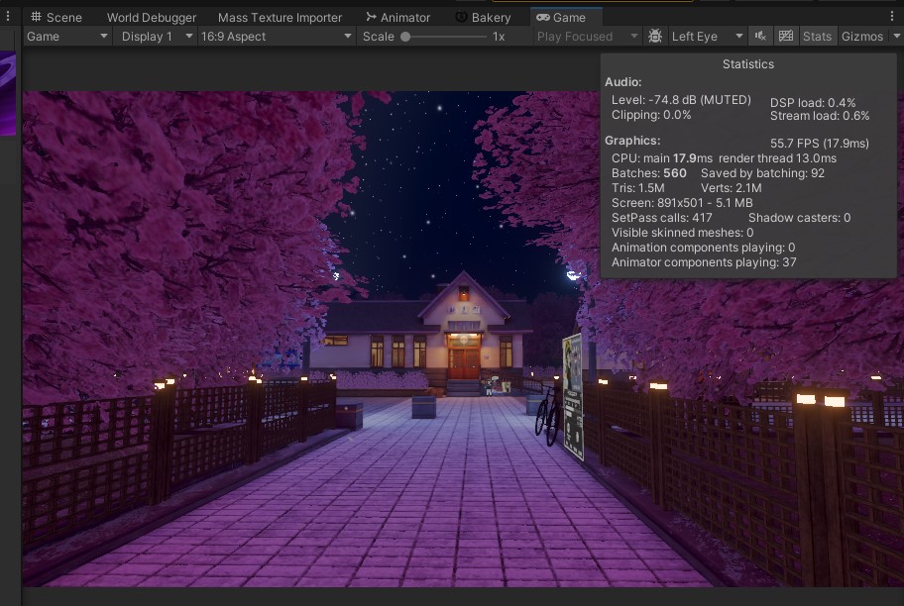The height and width of the screenshot is (606, 904).
Task: Toggle the keyboard shortcuts icon
Action: tap(786, 37)
